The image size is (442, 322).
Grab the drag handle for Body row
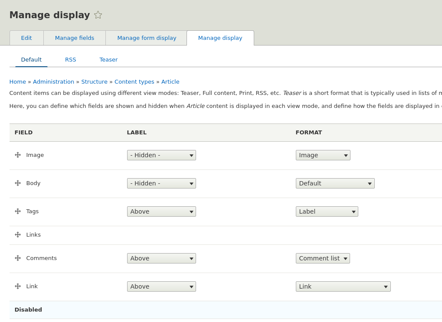[18, 183]
